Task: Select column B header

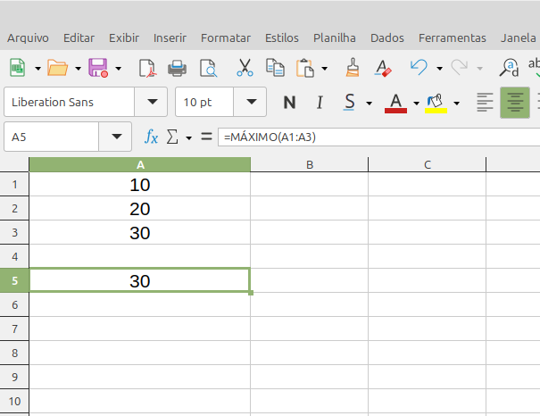Action: point(309,164)
